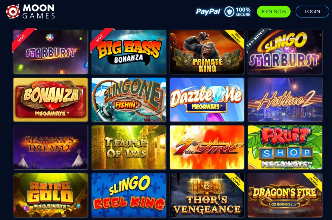Open the Fruit Shop Megaways tile
Image resolution: width=332 pixels, height=220 pixels.
click(285, 147)
